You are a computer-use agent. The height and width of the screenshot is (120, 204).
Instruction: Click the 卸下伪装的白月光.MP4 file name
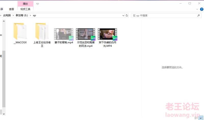click(x=108, y=44)
